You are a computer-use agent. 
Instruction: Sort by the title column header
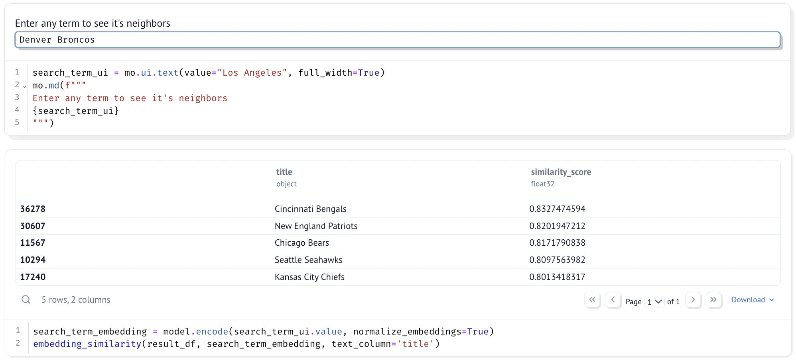(x=284, y=172)
